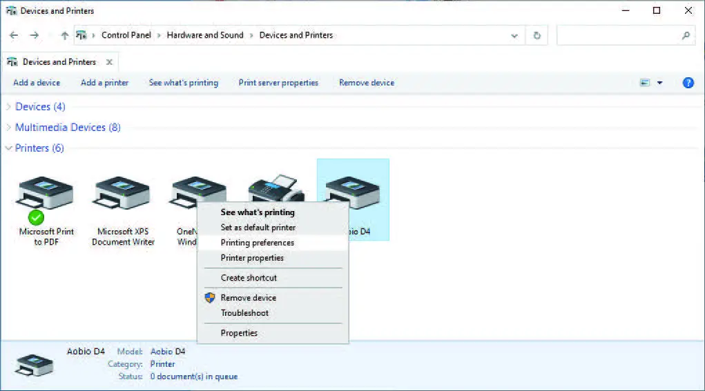Click the Printers (6) group heading
The height and width of the screenshot is (391, 705).
click(39, 148)
